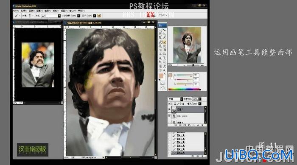Open brush Mode dropdown in options bar
297x165 pixels.
[x=59, y=16]
